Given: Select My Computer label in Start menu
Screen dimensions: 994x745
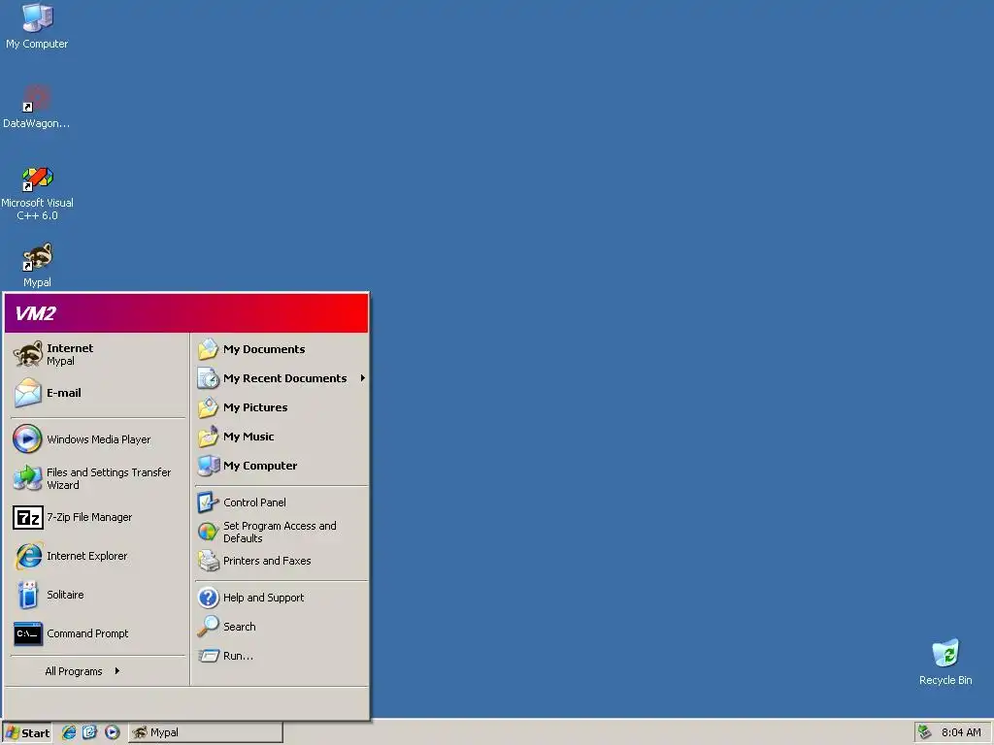Looking at the screenshot, I should coord(260,466).
